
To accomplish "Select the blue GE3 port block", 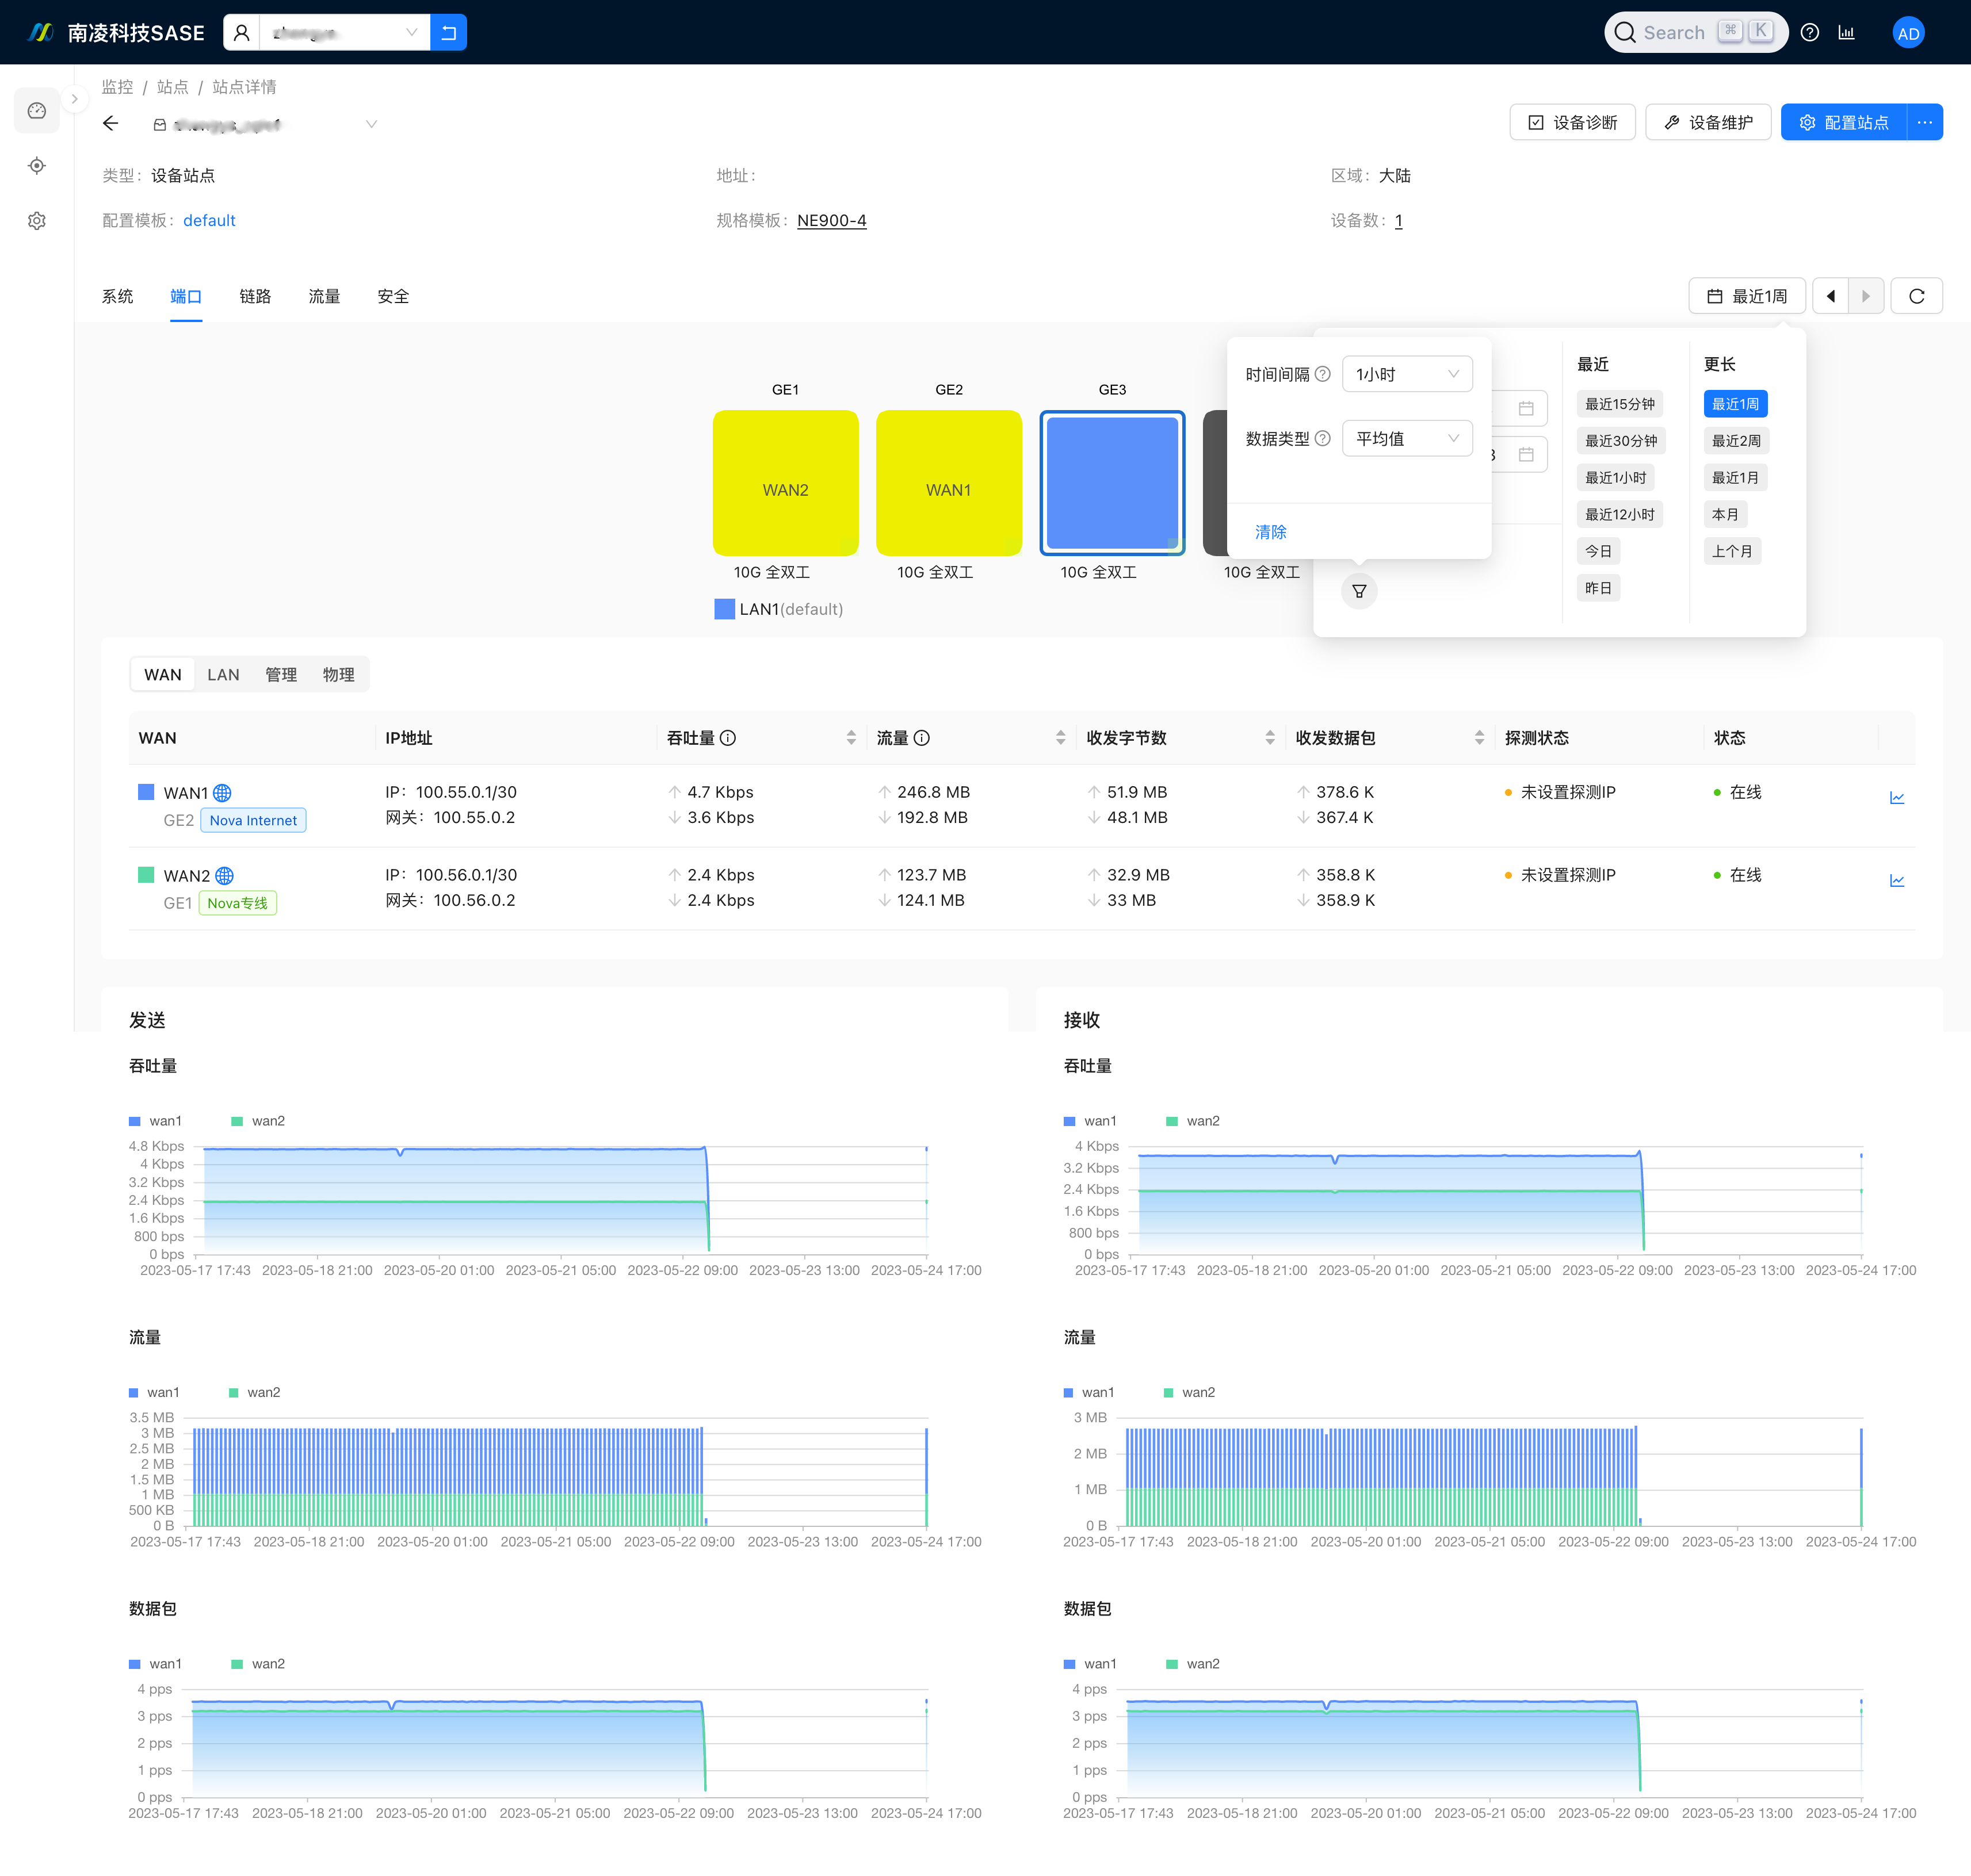I will click(x=1113, y=483).
